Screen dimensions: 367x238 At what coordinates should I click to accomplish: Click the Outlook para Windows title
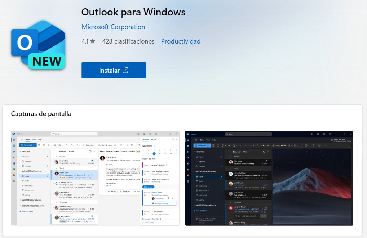tap(133, 12)
